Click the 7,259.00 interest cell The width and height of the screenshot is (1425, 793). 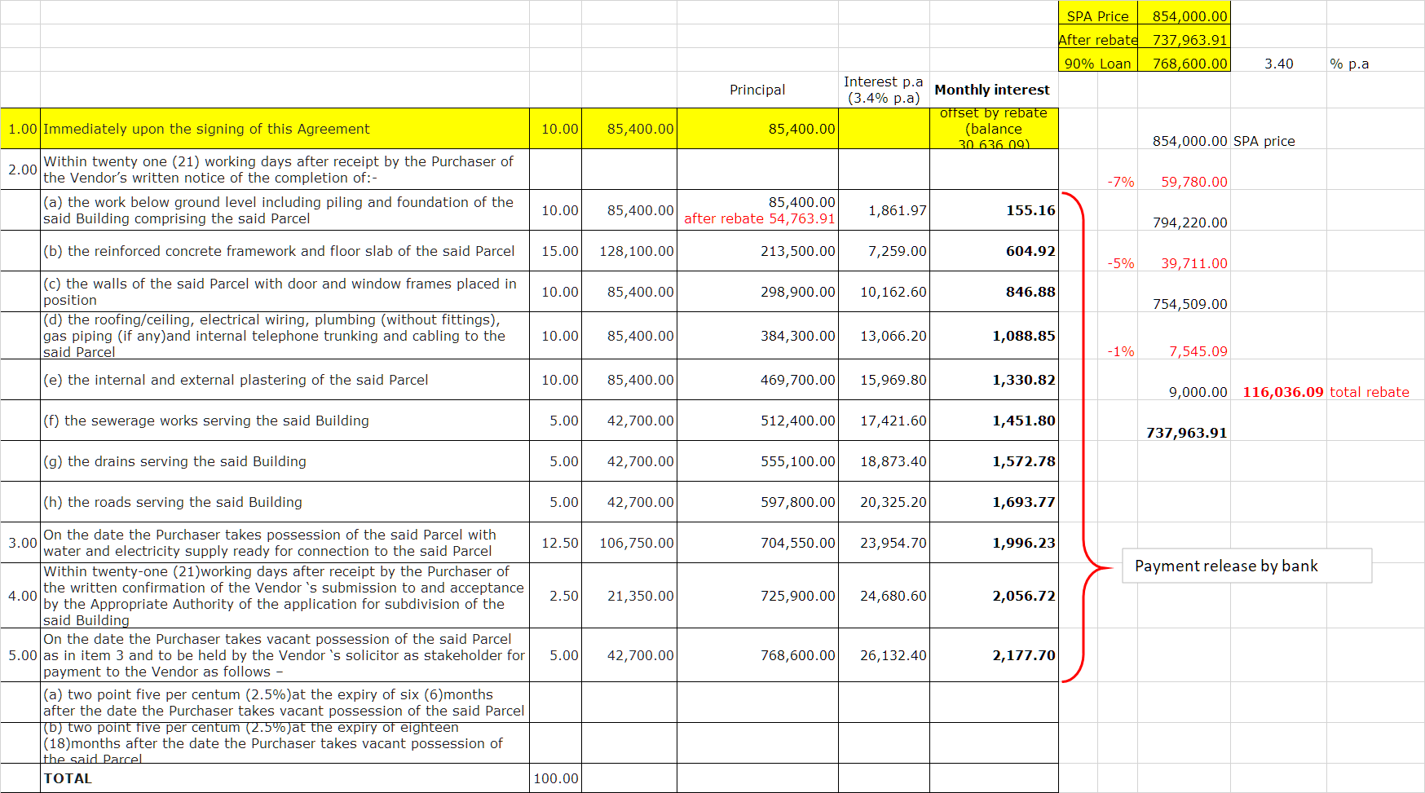coord(884,251)
